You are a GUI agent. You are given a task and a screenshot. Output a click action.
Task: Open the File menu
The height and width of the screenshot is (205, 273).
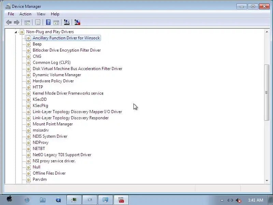[x=11, y=14]
